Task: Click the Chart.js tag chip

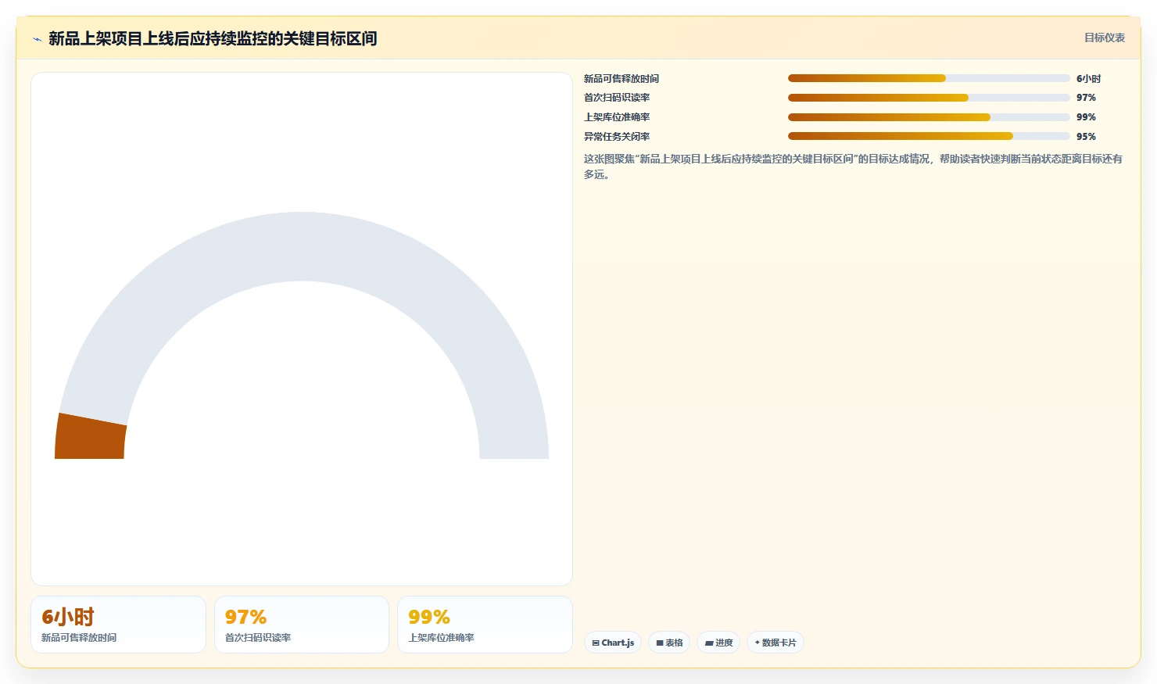Action: click(x=613, y=643)
